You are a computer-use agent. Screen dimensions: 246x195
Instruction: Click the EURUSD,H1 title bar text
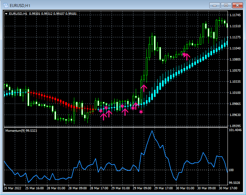pyautogui.click(x=20, y=6)
